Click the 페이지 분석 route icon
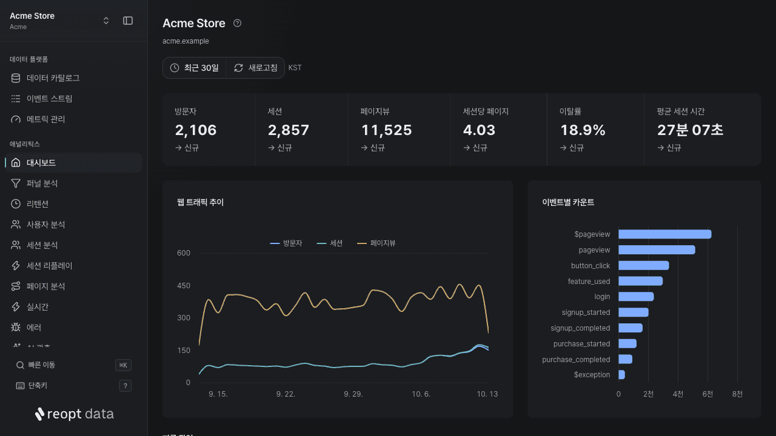776x436 pixels. [x=16, y=286]
